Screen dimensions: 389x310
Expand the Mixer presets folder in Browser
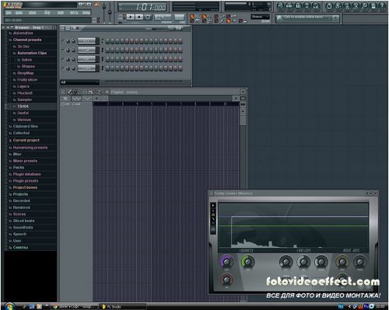pyautogui.click(x=25, y=161)
